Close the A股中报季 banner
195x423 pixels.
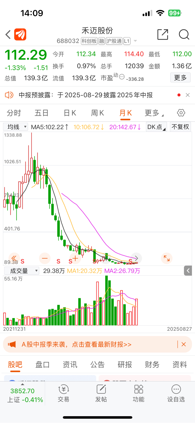184,344
